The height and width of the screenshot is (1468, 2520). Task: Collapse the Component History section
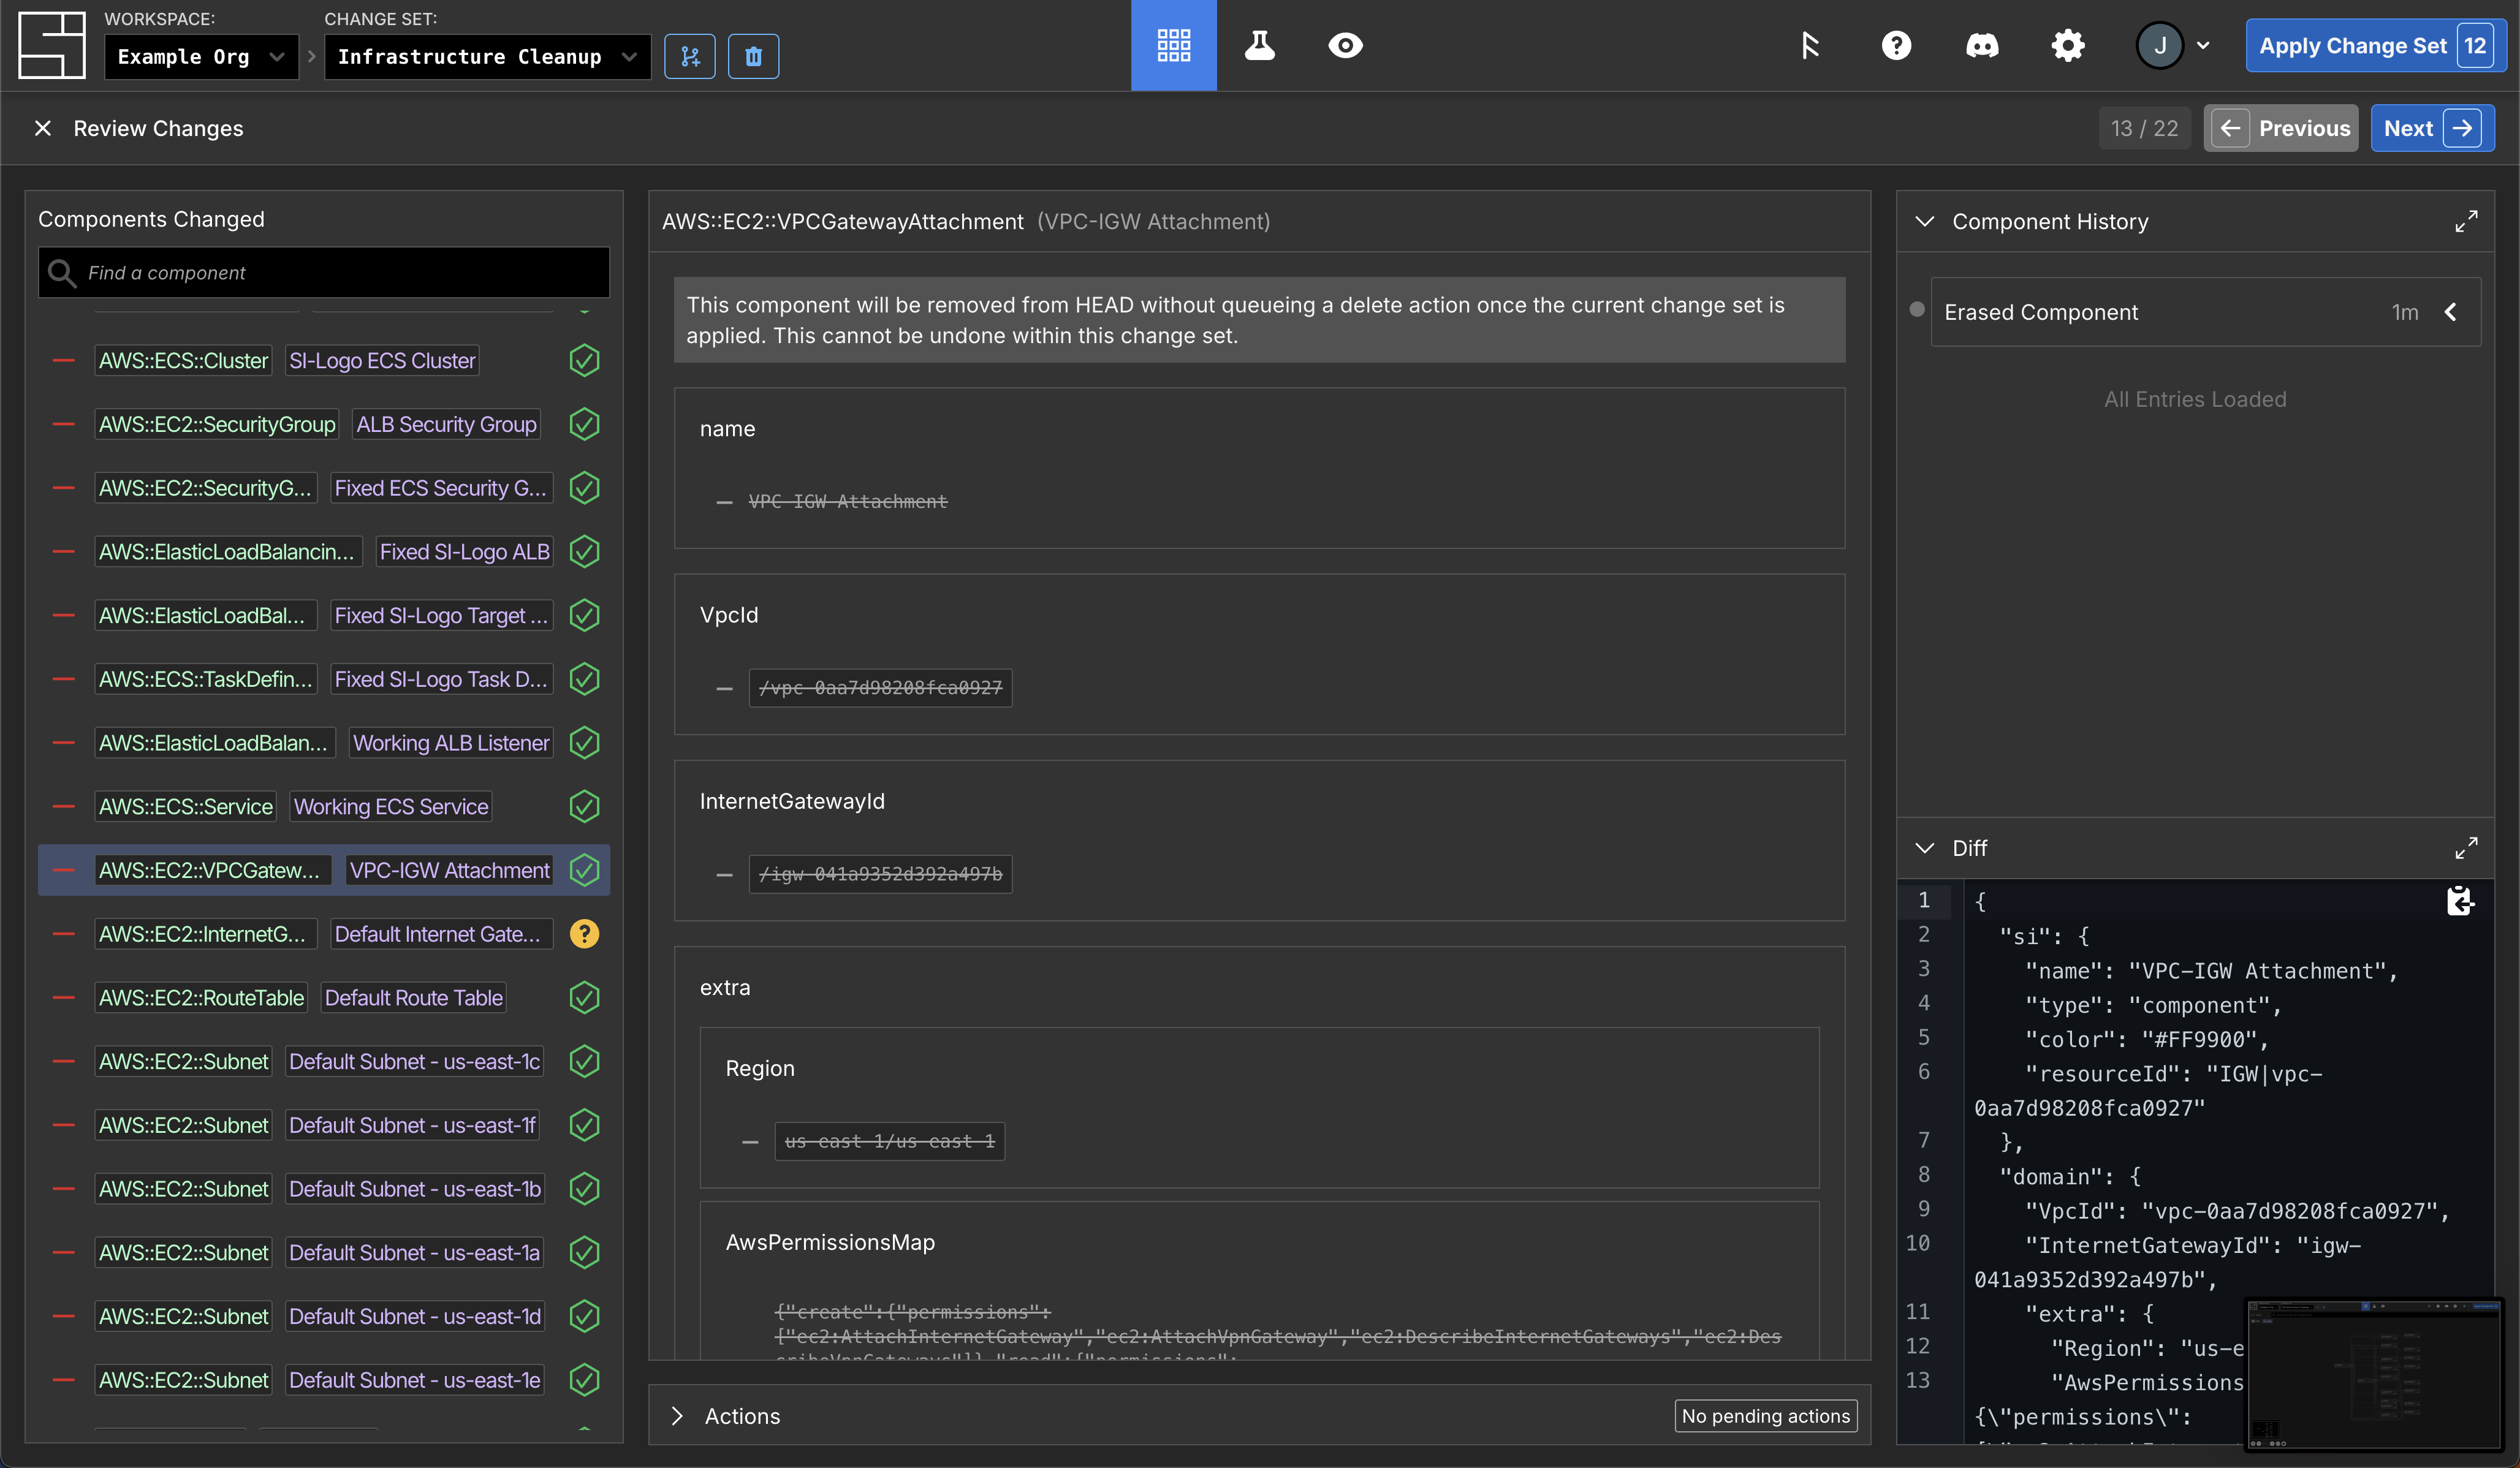point(1924,221)
